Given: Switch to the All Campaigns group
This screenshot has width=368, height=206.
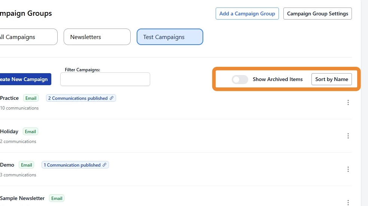Looking at the screenshot, I should point(26,37).
